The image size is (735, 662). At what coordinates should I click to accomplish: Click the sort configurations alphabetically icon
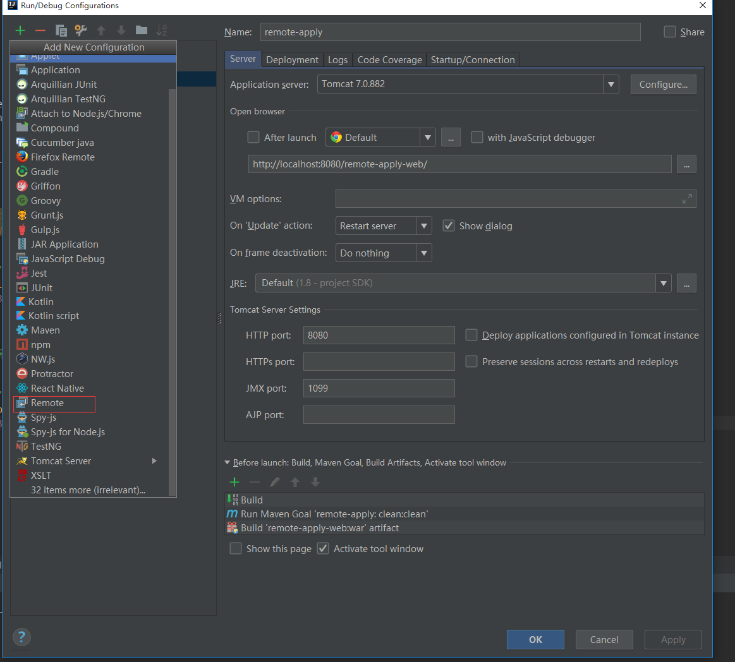162,31
